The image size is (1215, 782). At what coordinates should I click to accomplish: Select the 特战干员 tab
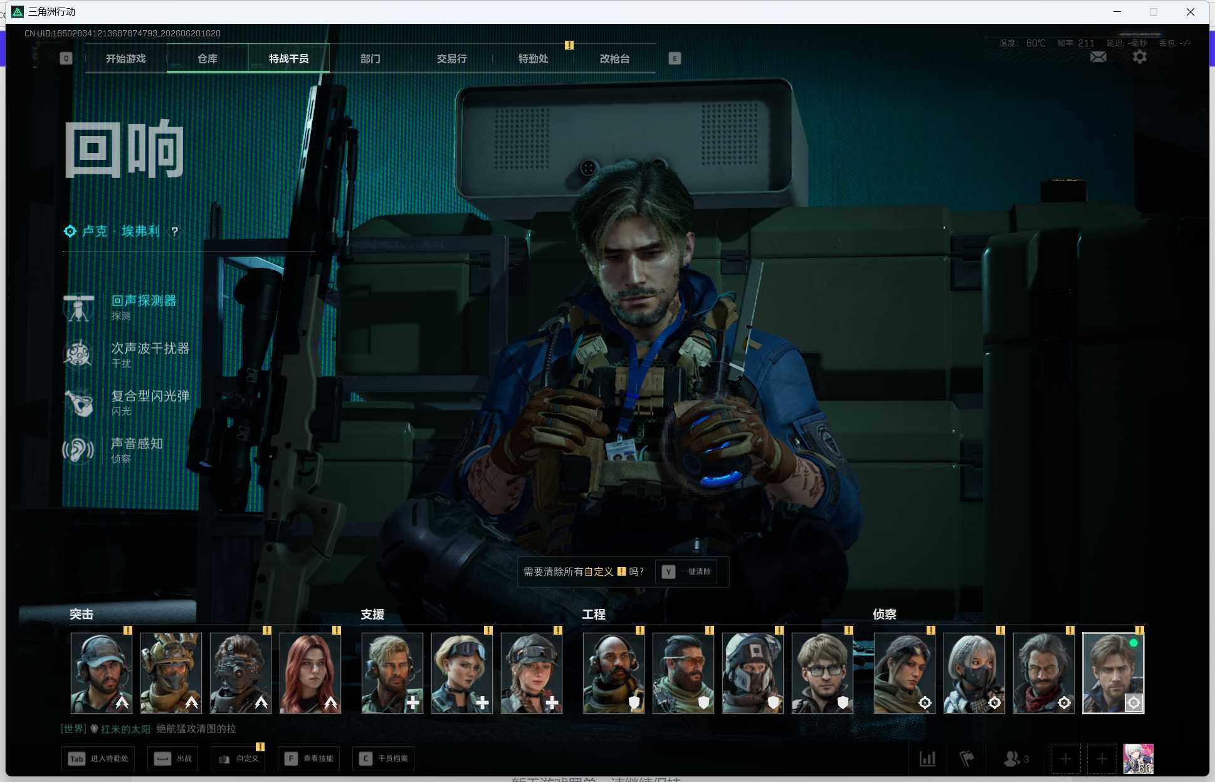[x=289, y=58]
